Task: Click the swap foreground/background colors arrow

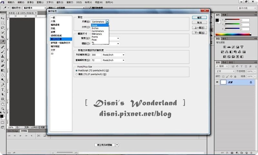Action: (4, 113)
